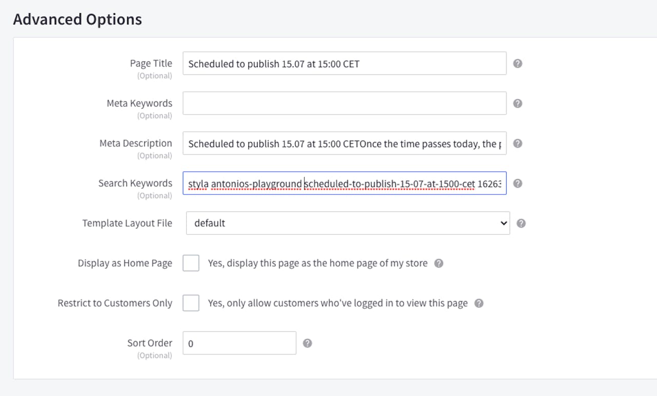Open the Template Layout File dropdown
The height and width of the screenshot is (396, 657).
click(x=347, y=223)
